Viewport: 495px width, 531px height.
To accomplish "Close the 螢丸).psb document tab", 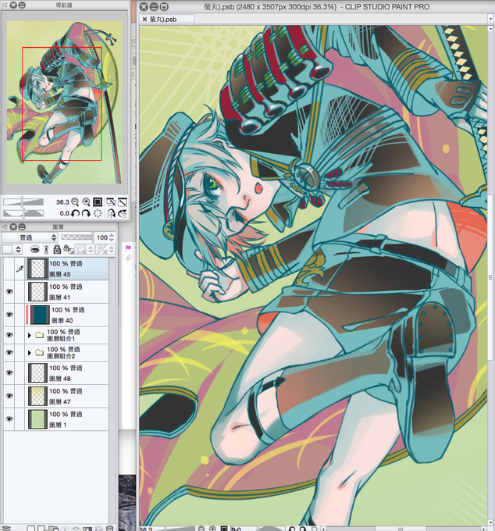I will tap(144, 20).
